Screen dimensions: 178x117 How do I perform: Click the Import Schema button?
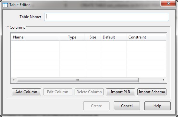pyautogui.click(x=152, y=92)
